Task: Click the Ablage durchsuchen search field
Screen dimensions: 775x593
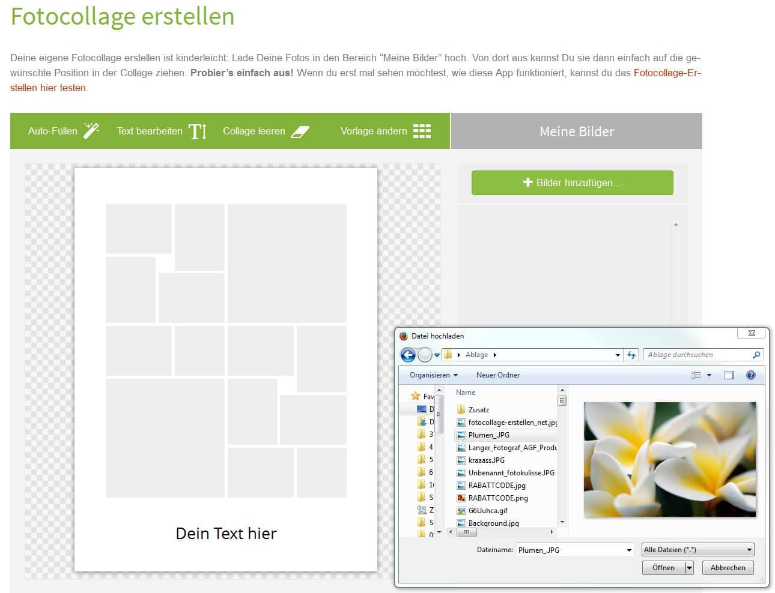Action: 697,355
